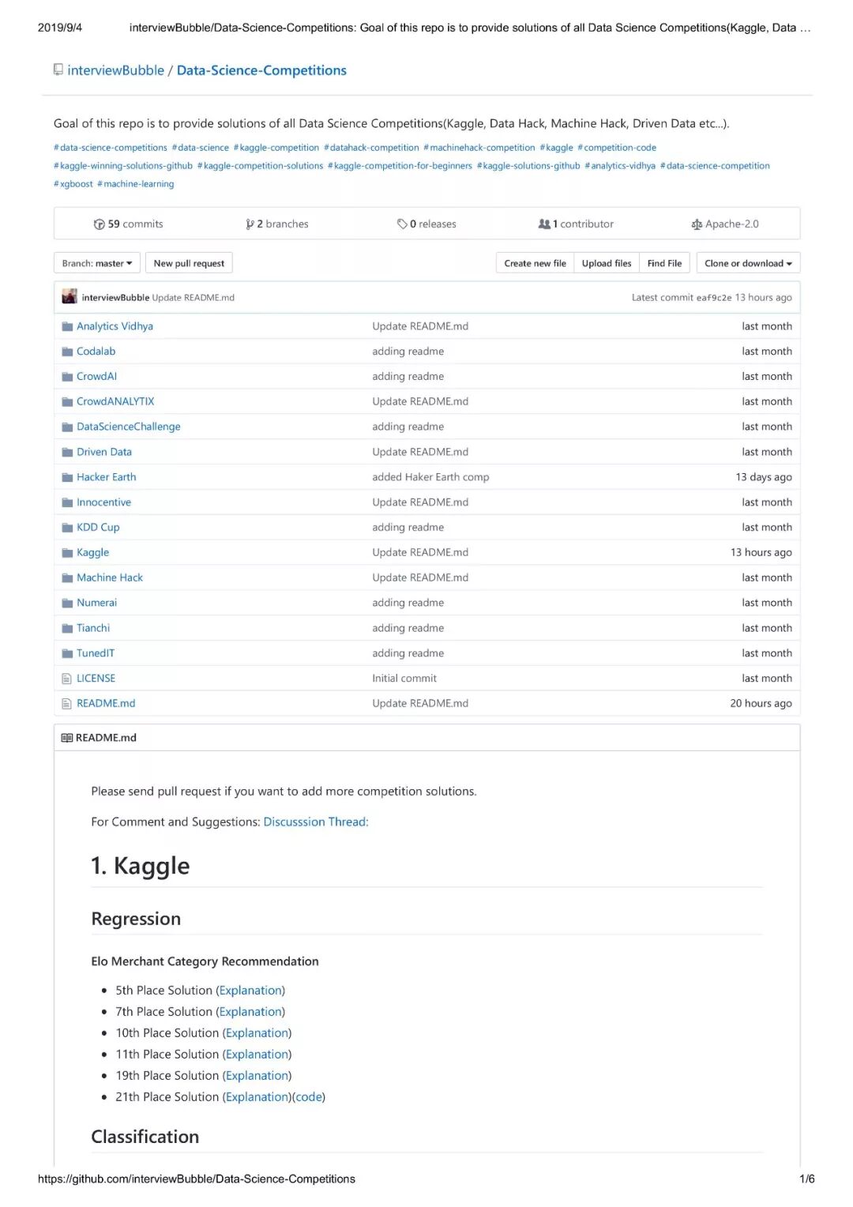Click the file icon for README.md row
The image size is (853, 1207).
[x=67, y=704]
